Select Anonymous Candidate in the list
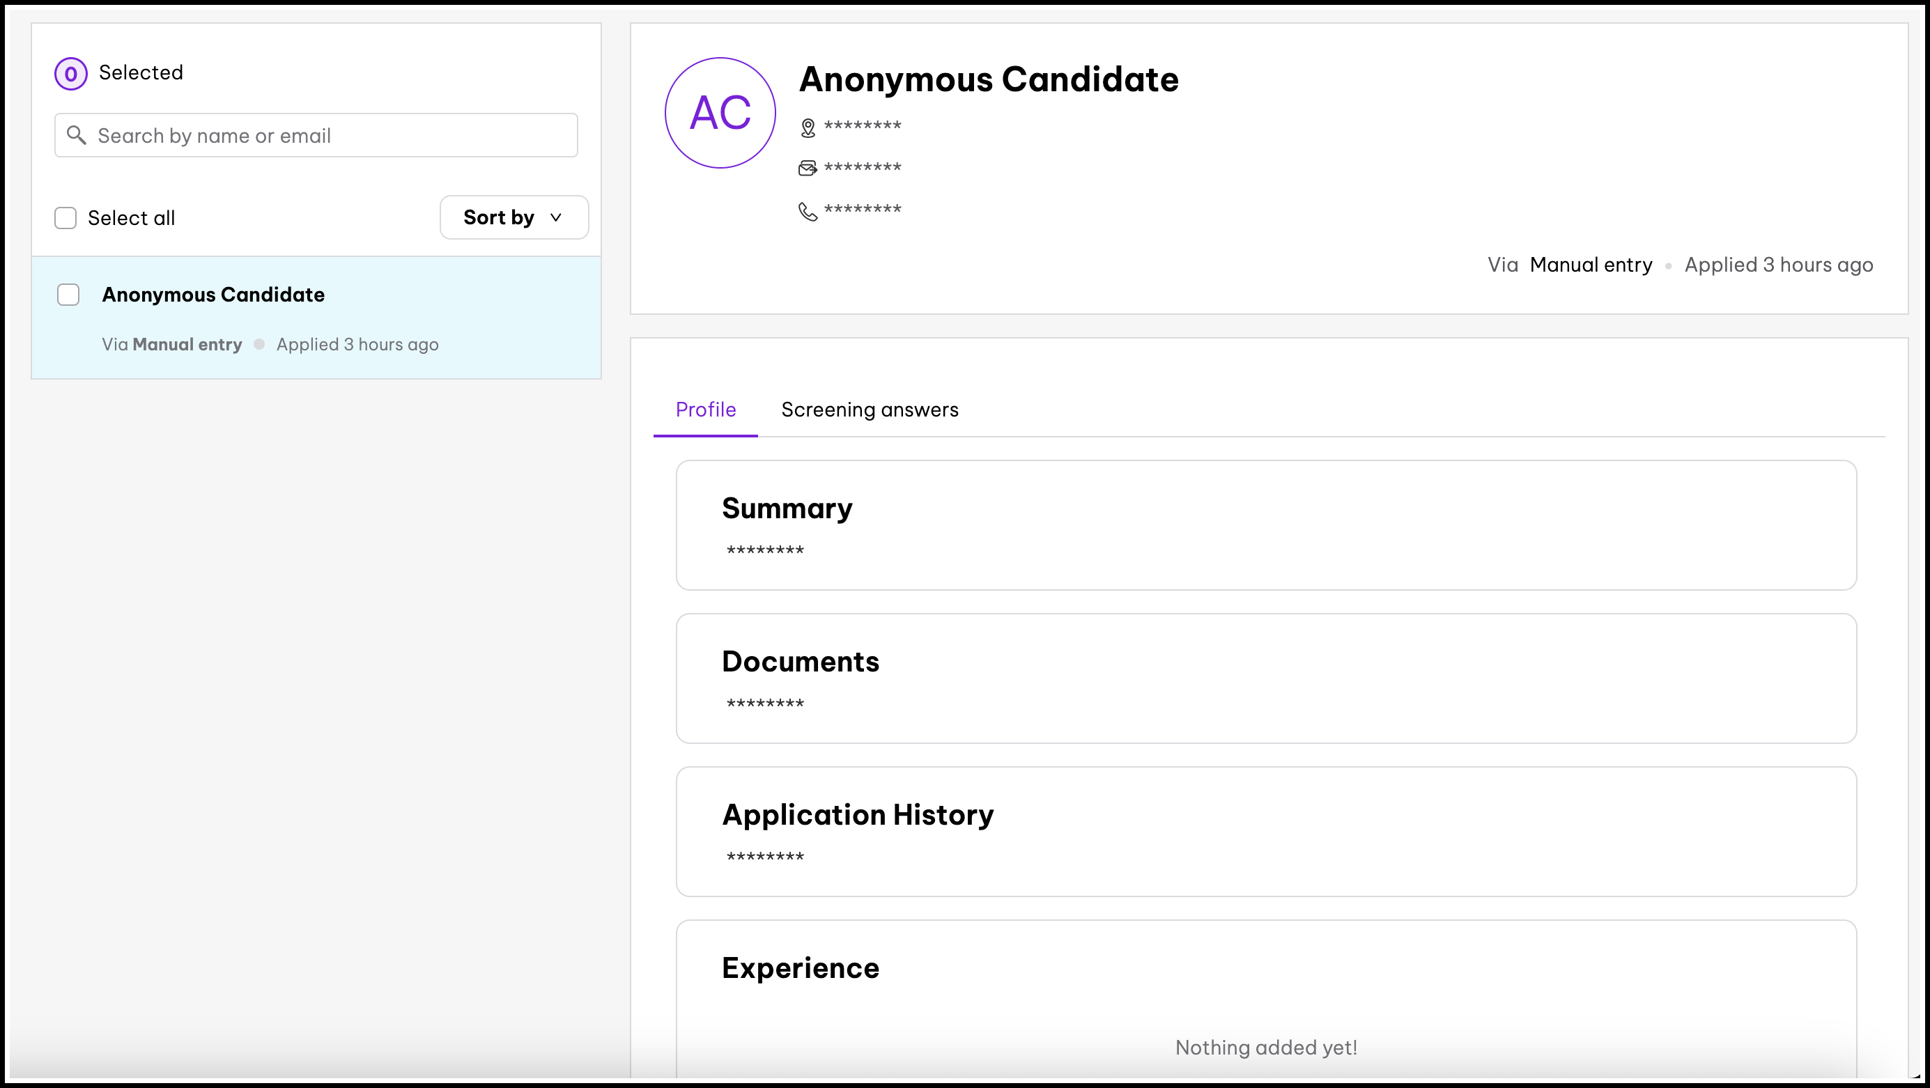 [x=213, y=294]
